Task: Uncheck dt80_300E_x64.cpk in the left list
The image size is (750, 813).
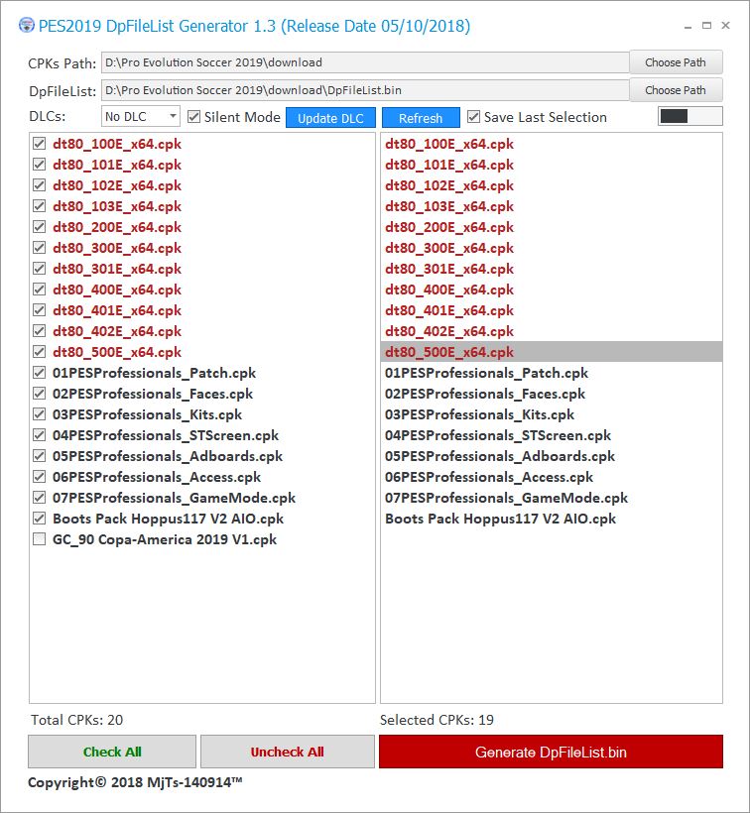Action: (x=40, y=248)
